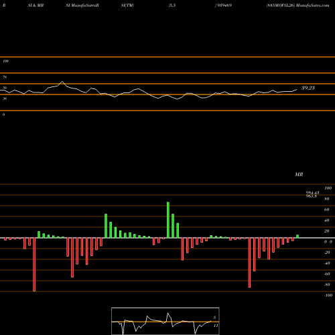335x335 pixels.
Task: Click the '11' label in the mini chart
Action: coord(216,326)
